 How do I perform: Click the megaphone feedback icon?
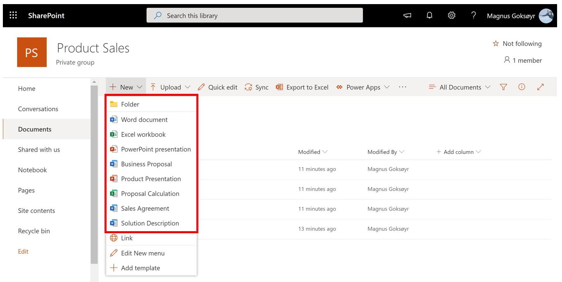407,16
